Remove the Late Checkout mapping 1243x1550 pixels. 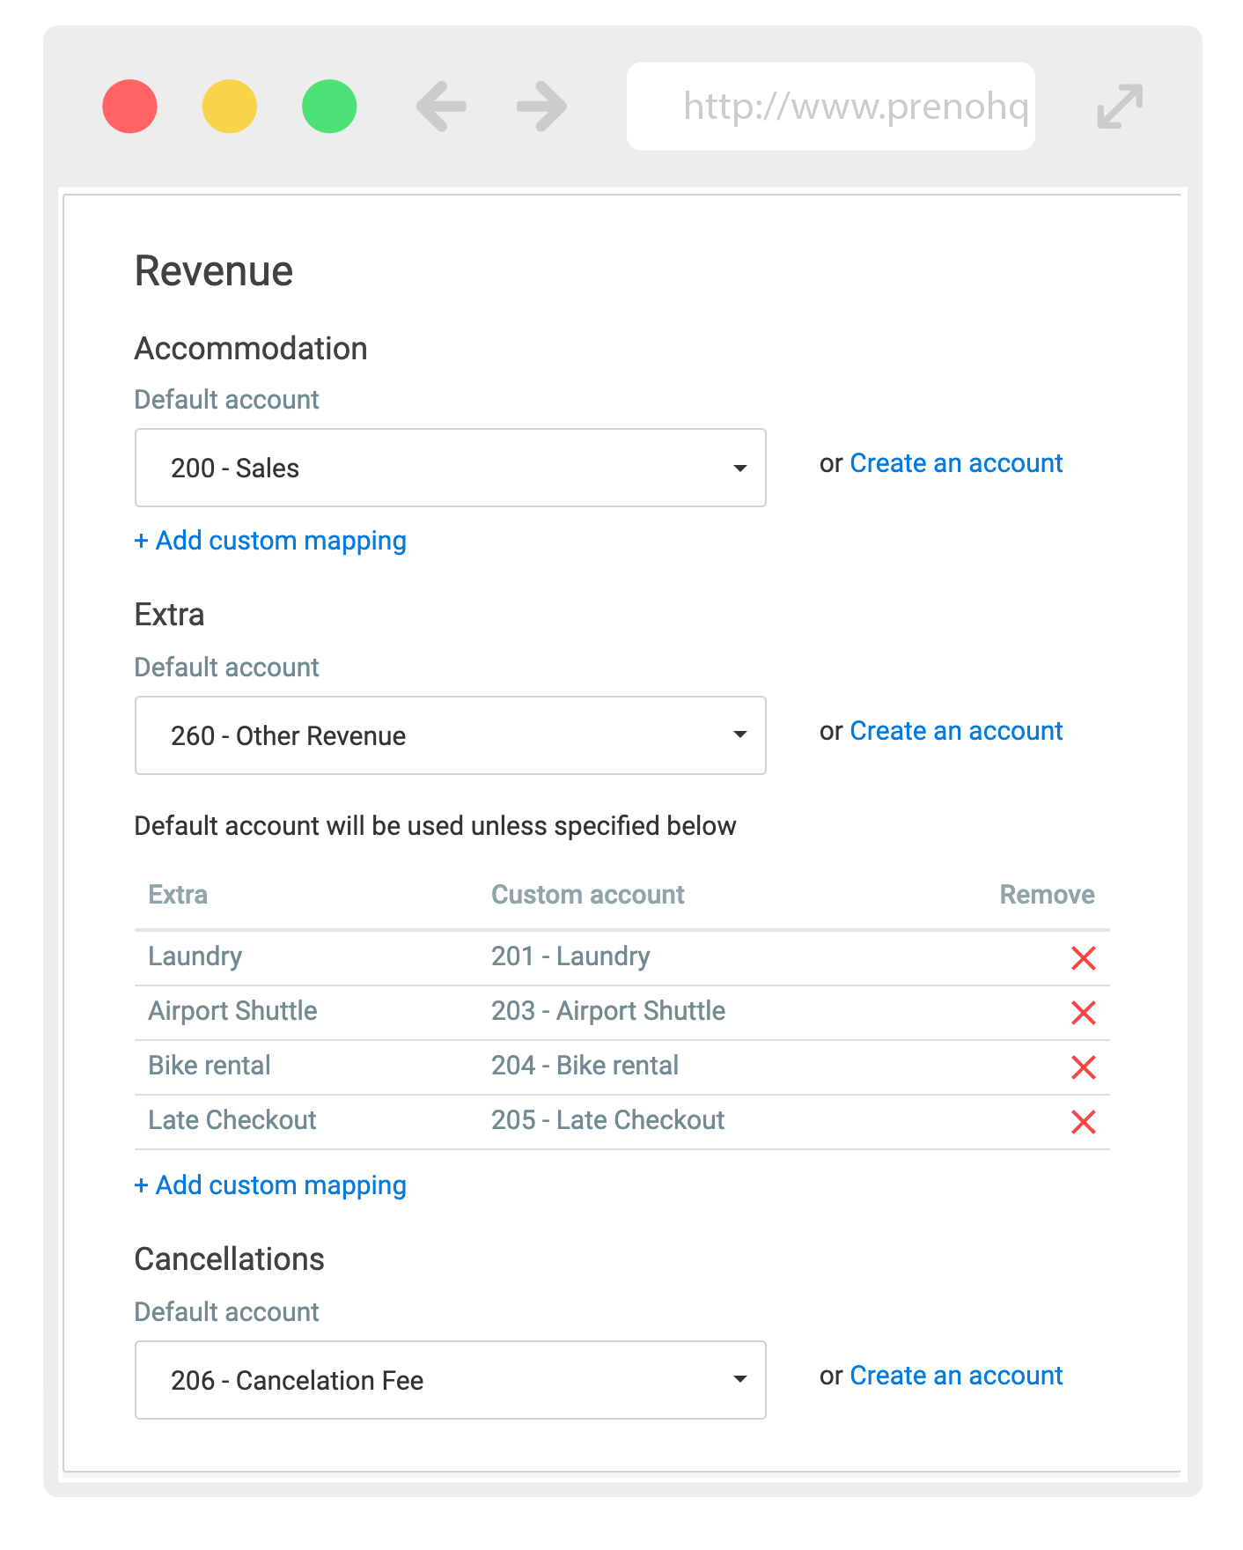point(1083,1121)
